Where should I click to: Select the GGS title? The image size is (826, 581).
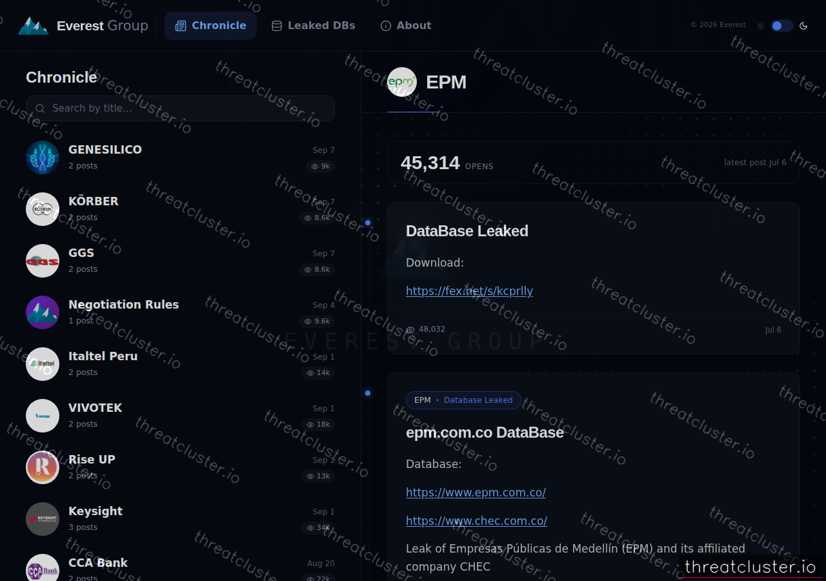pos(81,253)
